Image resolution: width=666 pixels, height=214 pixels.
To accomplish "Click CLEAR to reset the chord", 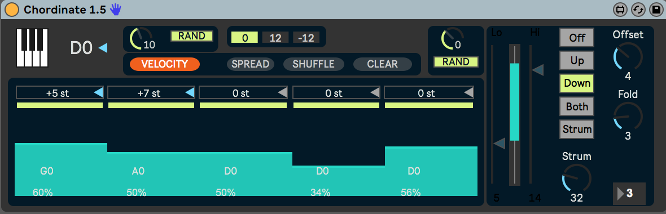I will [383, 64].
